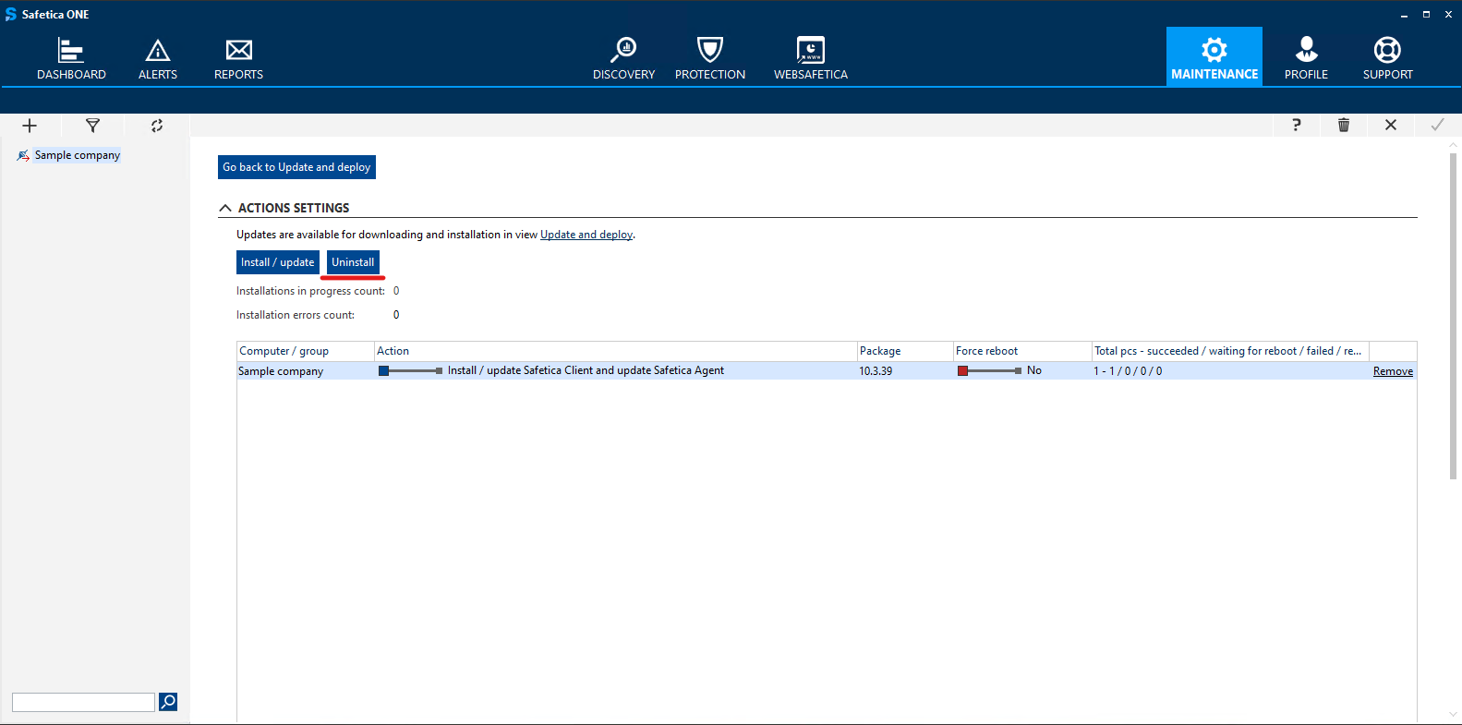The width and height of the screenshot is (1462, 725).
Task: Click Go back to Update and deploy
Action: click(x=296, y=167)
